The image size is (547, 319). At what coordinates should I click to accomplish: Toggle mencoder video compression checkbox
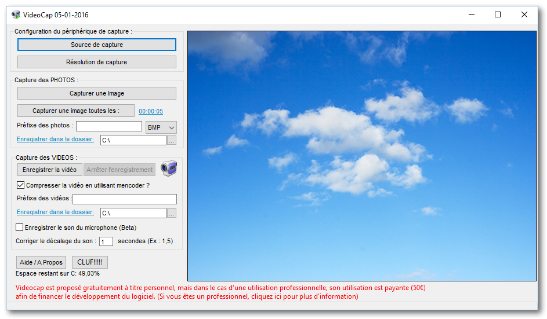(x=21, y=185)
